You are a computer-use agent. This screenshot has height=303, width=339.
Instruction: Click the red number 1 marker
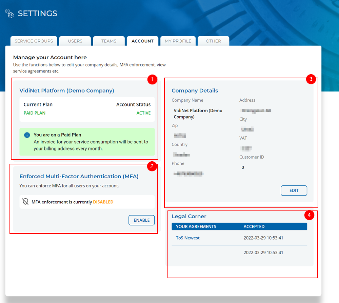152,80
